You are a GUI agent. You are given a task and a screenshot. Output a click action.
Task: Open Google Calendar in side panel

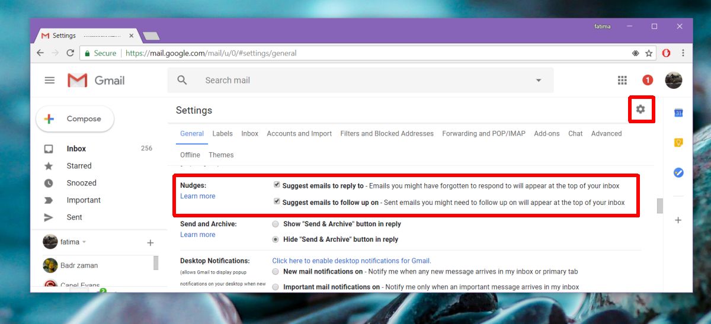coord(678,113)
